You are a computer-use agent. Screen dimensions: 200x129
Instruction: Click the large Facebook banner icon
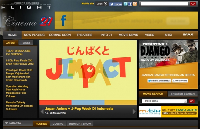click(64, 21)
